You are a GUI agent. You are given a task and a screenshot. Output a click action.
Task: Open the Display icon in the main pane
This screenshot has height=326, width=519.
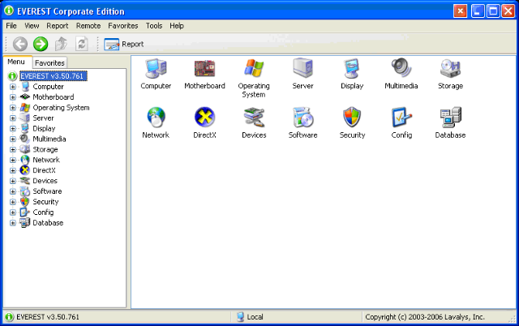point(351,68)
